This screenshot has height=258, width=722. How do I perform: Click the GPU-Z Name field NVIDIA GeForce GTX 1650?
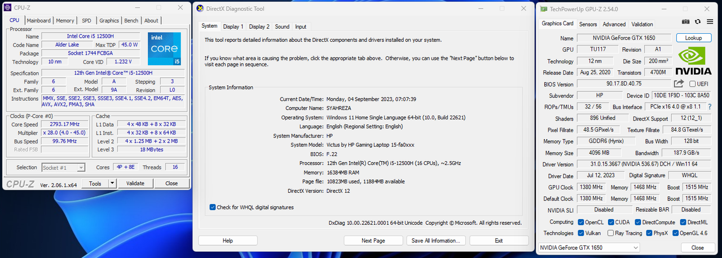tap(624, 38)
